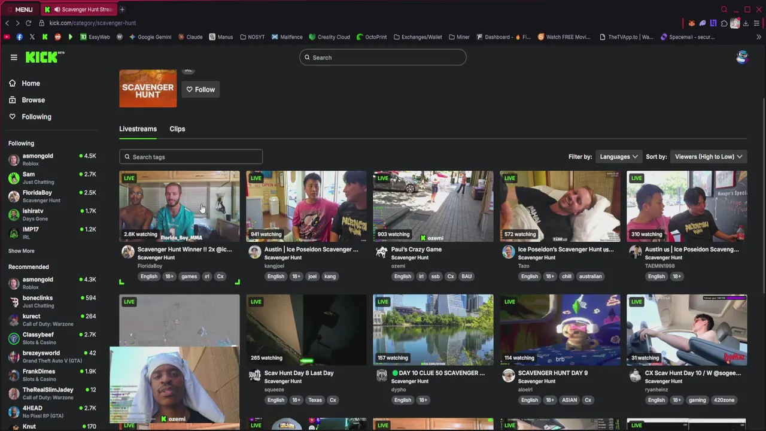Image resolution: width=766 pixels, height=431 pixels.
Task: Open YouTube bookmark icon
Action: tap(7, 37)
